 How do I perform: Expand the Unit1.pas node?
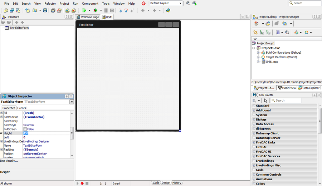coord(258,62)
